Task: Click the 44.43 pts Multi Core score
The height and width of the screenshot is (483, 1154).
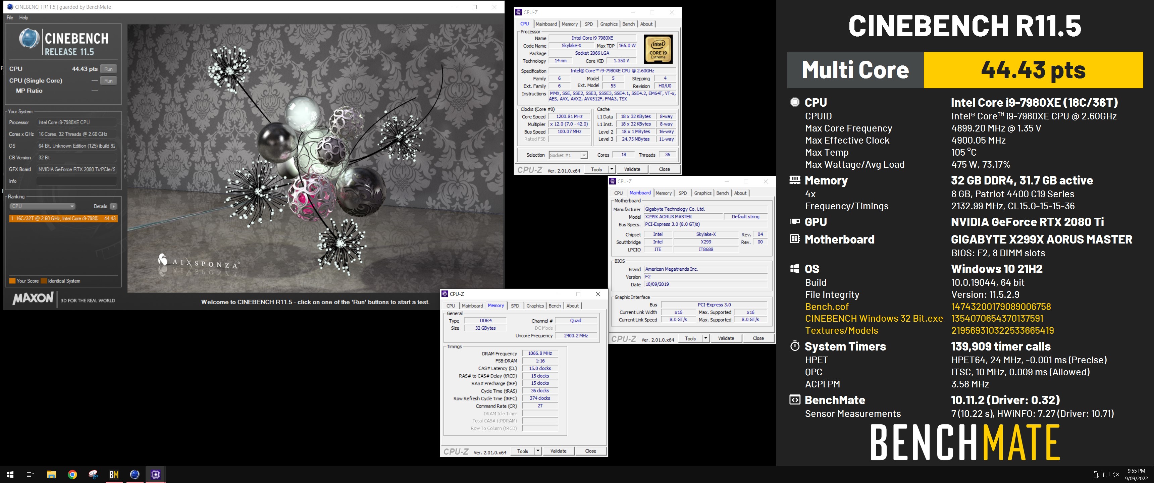Action: pos(1033,70)
